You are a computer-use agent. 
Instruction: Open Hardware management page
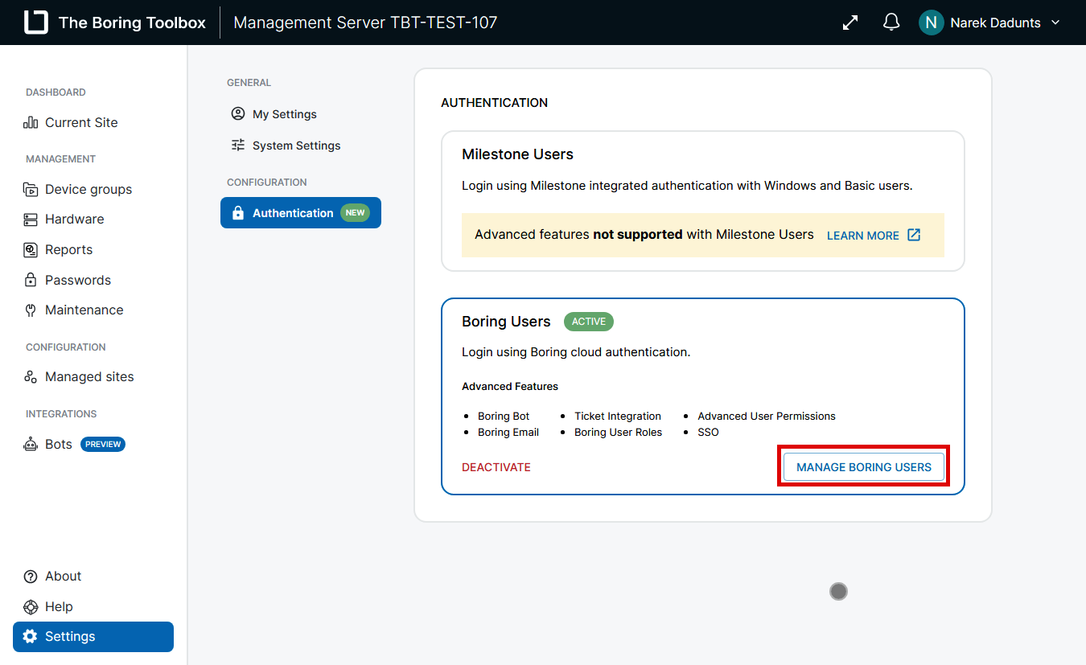(x=74, y=219)
